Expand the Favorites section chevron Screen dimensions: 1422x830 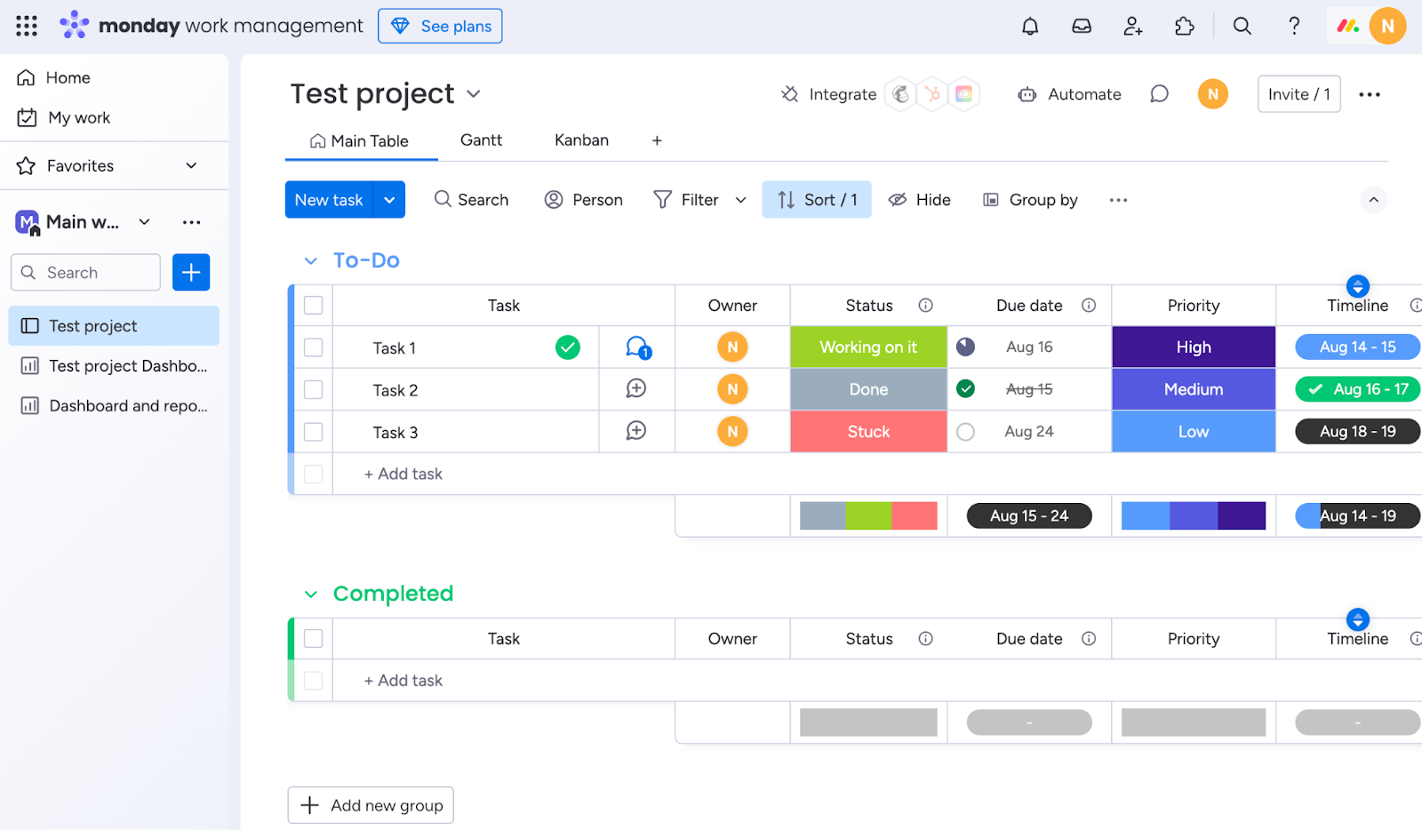tap(191, 165)
